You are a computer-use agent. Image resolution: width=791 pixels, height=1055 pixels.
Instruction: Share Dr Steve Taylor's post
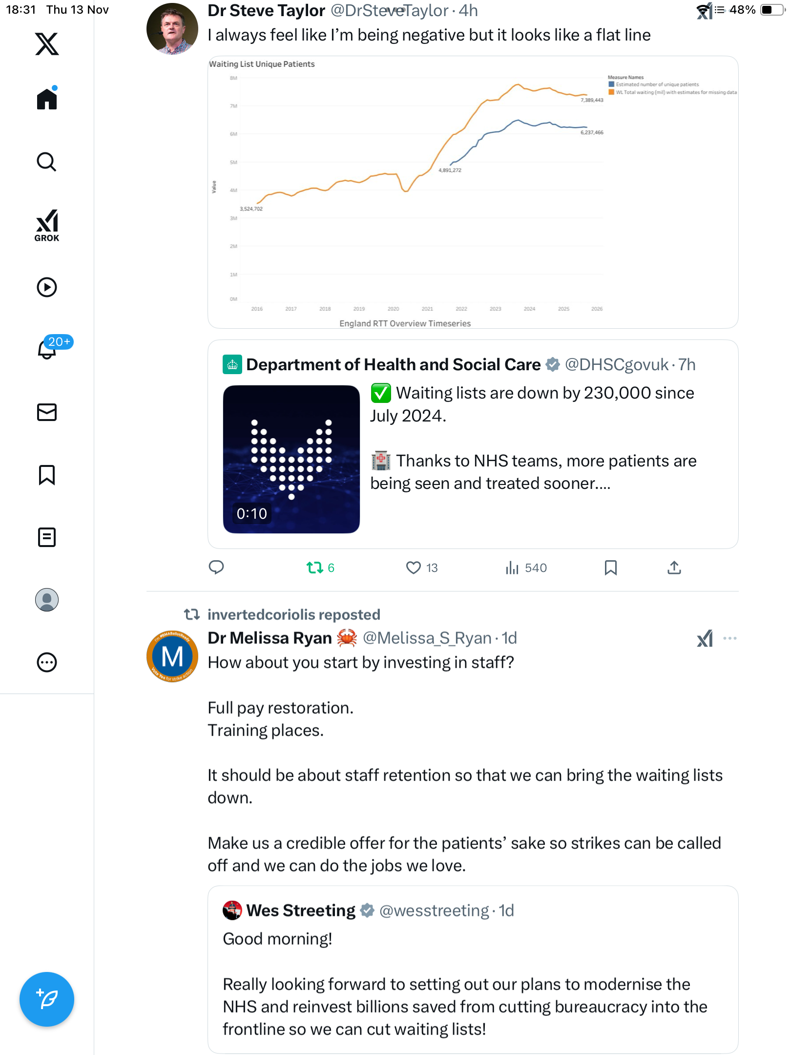coord(674,568)
